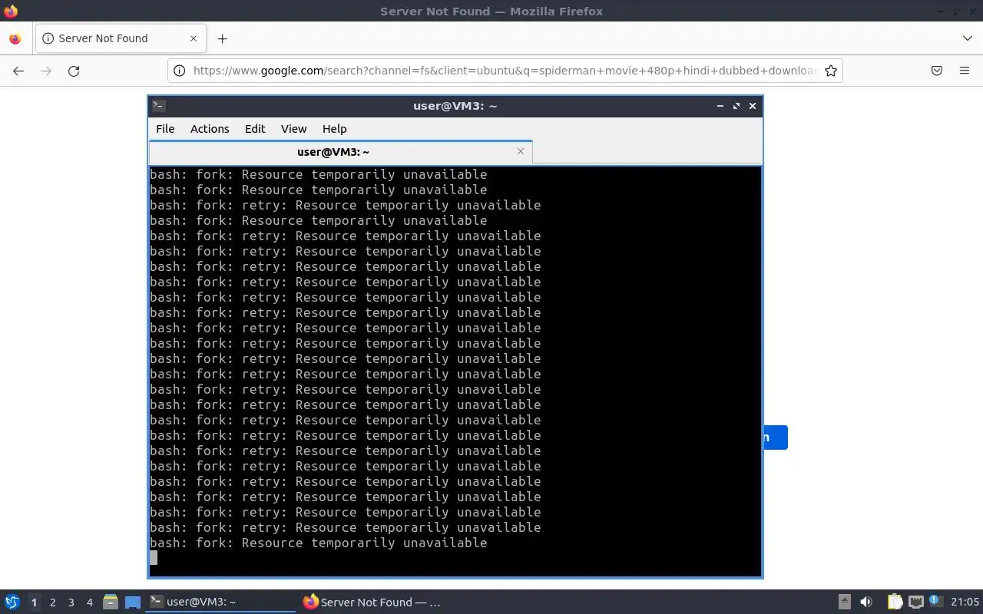Go forward in Firefox
983x614 pixels.
[46, 71]
